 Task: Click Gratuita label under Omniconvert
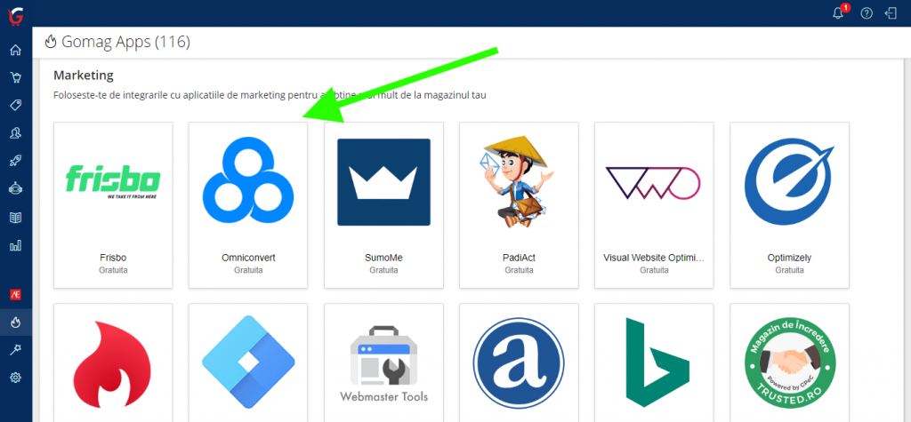[248, 270]
